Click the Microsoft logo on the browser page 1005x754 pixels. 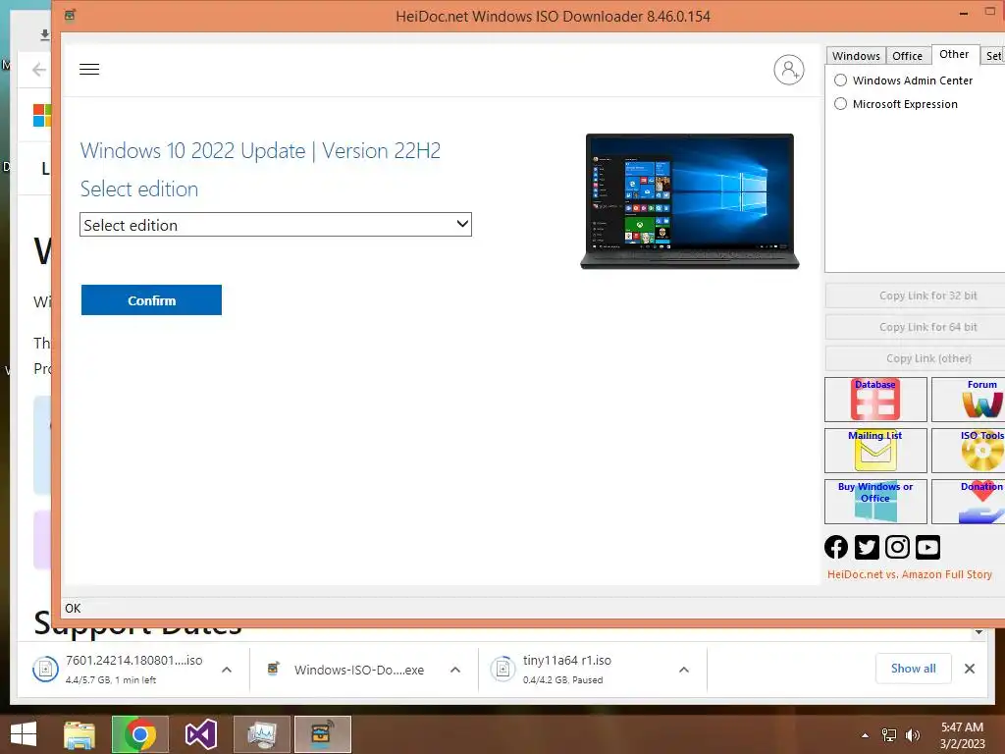pos(42,116)
